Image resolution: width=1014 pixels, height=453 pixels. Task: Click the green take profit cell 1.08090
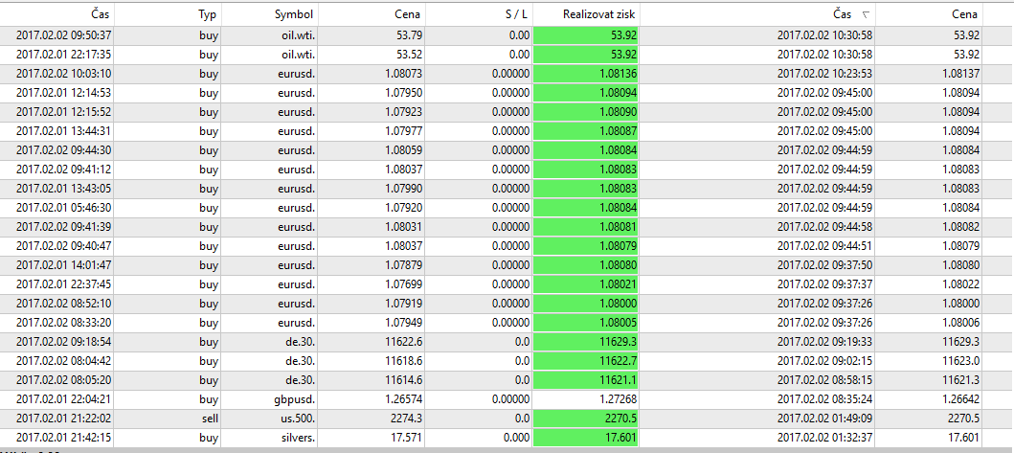pos(586,112)
